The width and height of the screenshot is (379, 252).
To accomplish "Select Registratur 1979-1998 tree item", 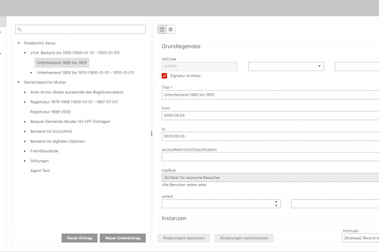I will tap(74, 102).
